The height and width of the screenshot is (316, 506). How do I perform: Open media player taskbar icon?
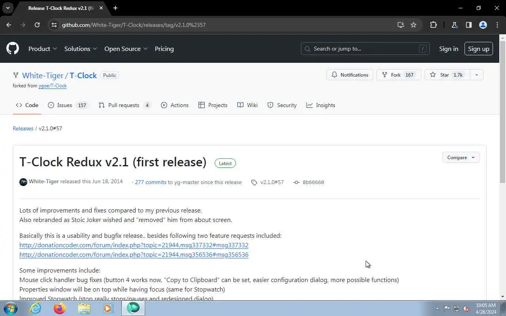coord(108,308)
